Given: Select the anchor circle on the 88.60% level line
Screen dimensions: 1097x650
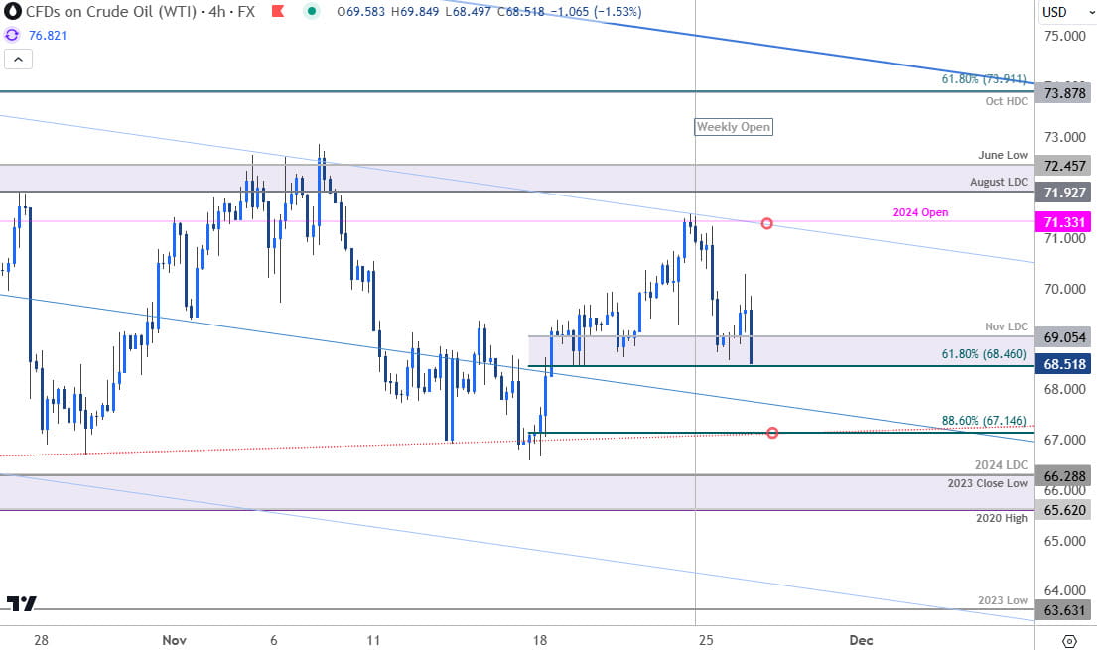Looking at the screenshot, I should point(772,432).
